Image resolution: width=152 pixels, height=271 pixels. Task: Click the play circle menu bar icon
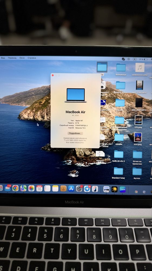point(128,59)
